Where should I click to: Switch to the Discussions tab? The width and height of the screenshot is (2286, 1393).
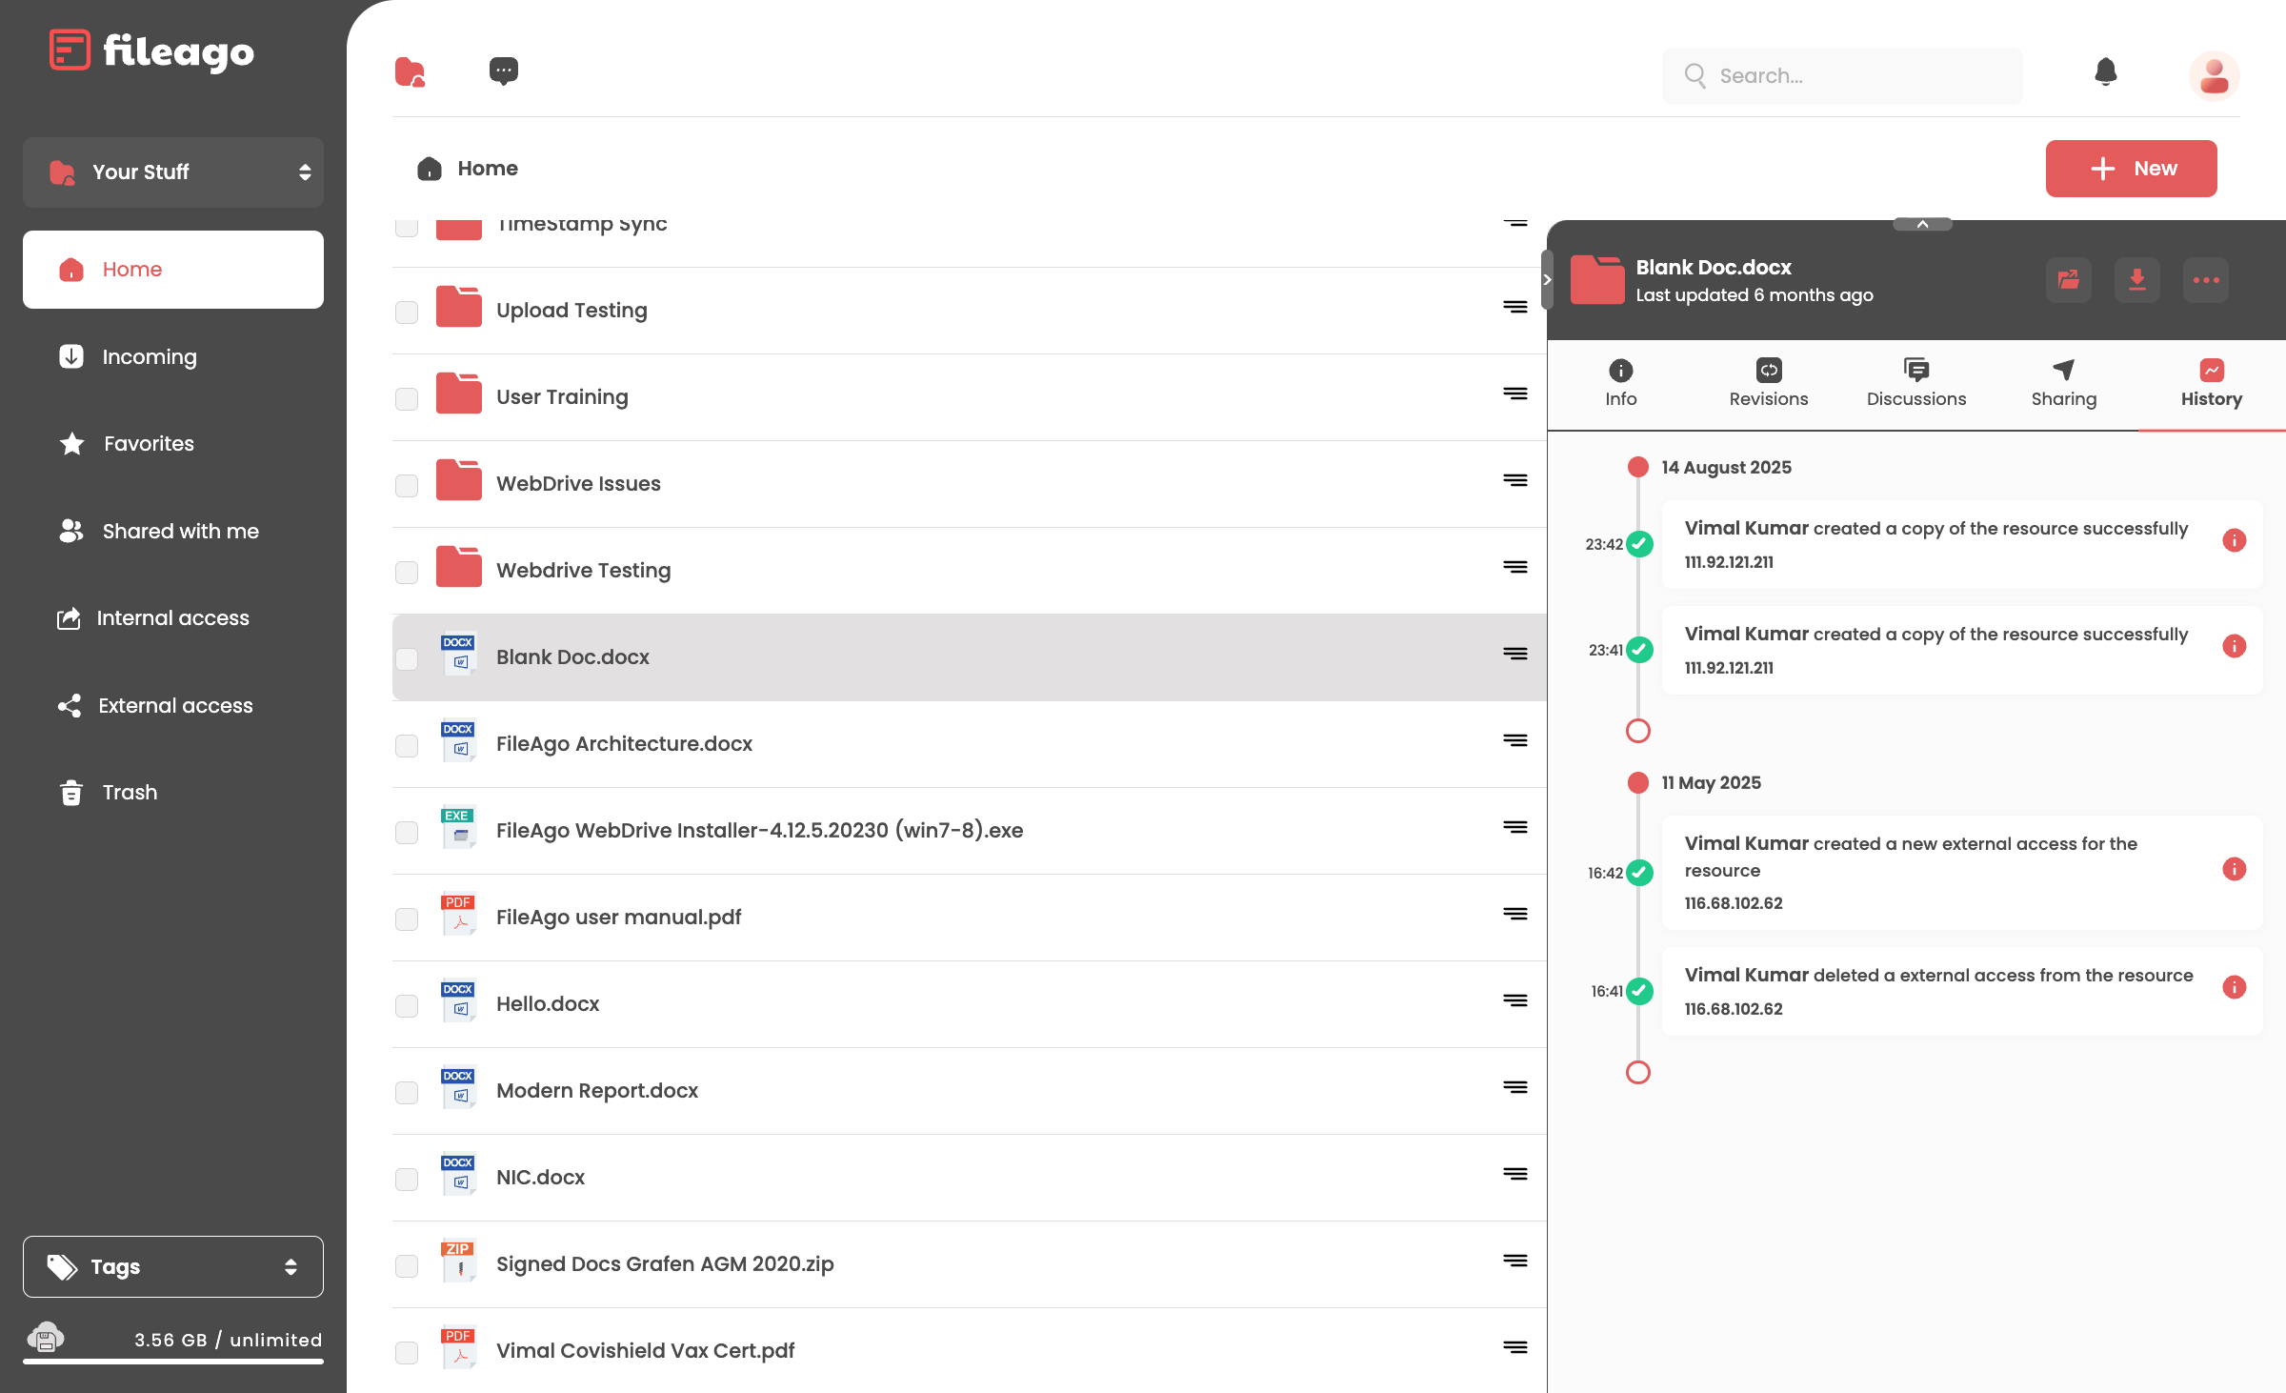tap(1916, 384)
